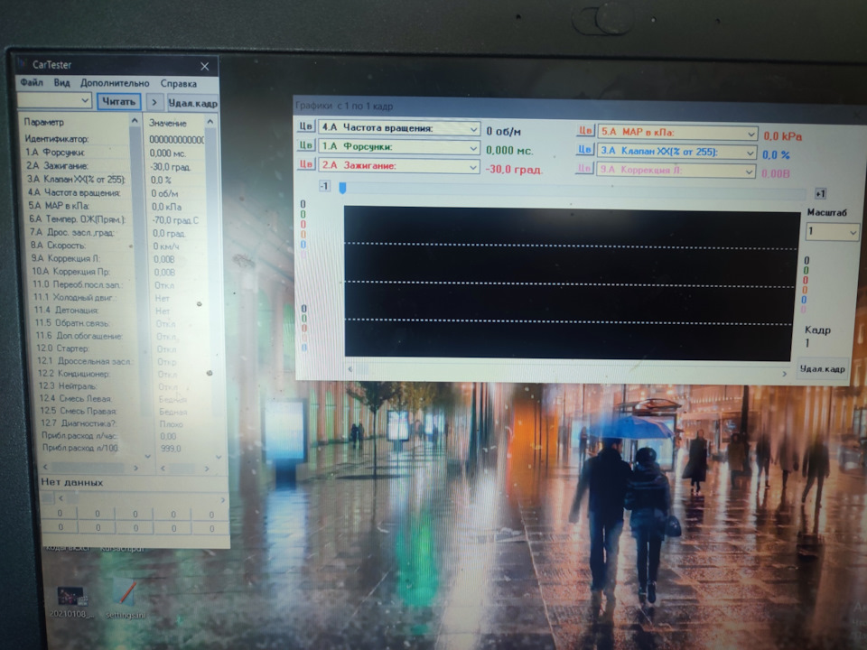The image size is (867, 650).
Task: Select 4.А Частота вращения in parameter list
Action: 74,192
